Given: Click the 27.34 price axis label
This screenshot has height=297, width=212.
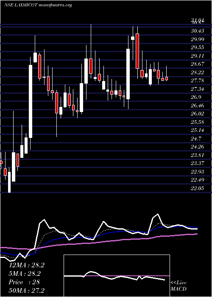Looking at the screenshot, I should [x=198, y=89].
